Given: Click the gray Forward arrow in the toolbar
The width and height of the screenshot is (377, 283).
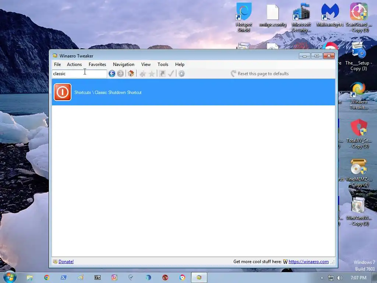Looking at the screenshot, I should (x=120, y=73).
